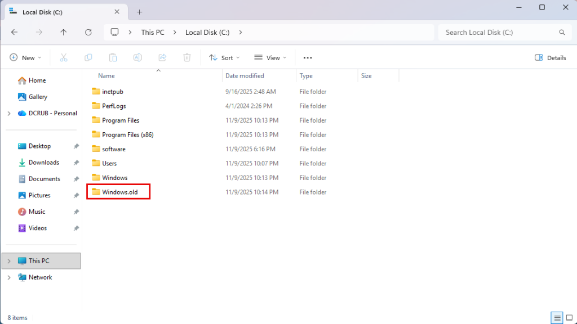
Task: Click Local Disk (C:) breadcrumb
Action: tap(207, 32)
